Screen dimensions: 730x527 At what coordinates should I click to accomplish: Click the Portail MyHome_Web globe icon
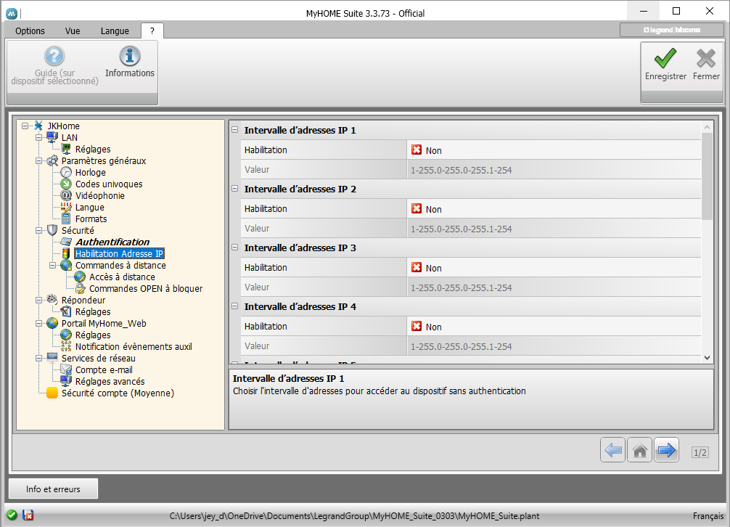tap(52, 324)
